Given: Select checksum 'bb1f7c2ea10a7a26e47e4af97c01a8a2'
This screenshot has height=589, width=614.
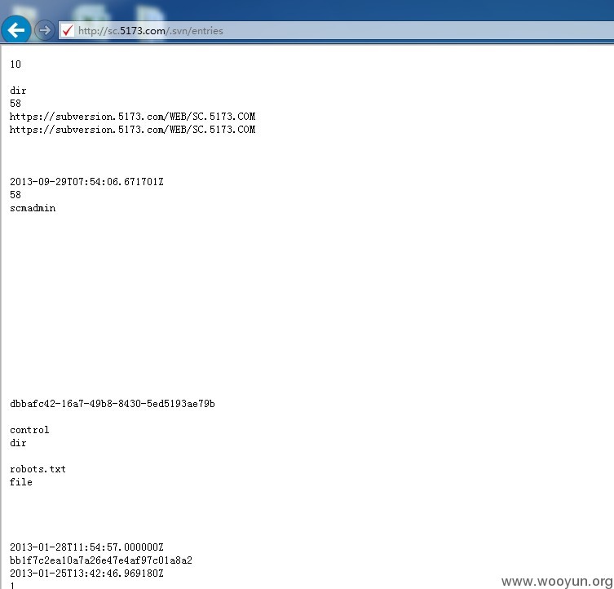Looking at the screenshot, I should [x=101, y=560].
